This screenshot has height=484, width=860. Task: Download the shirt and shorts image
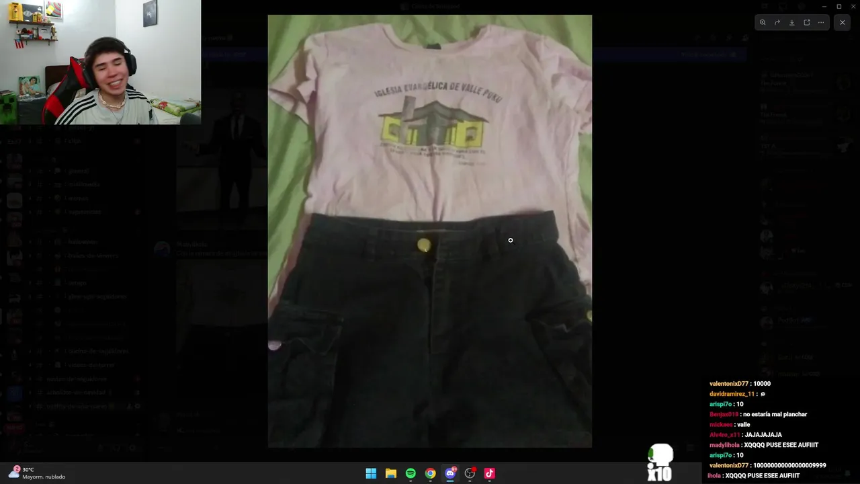pyautogui.click(x=792, y=22)
